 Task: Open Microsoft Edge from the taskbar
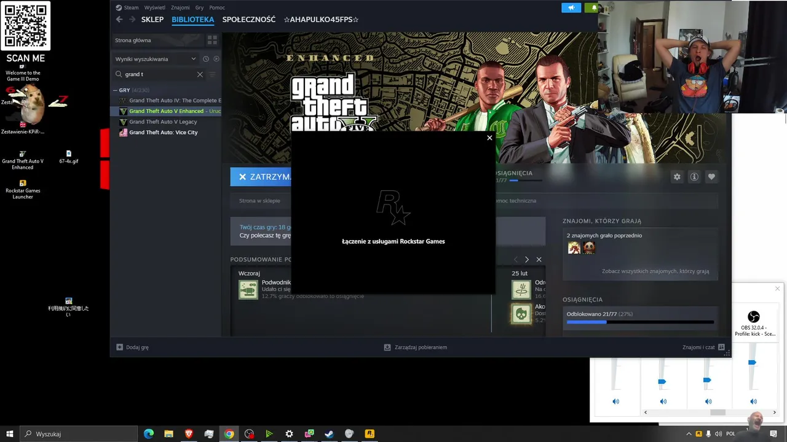click(x=149, y=433)
